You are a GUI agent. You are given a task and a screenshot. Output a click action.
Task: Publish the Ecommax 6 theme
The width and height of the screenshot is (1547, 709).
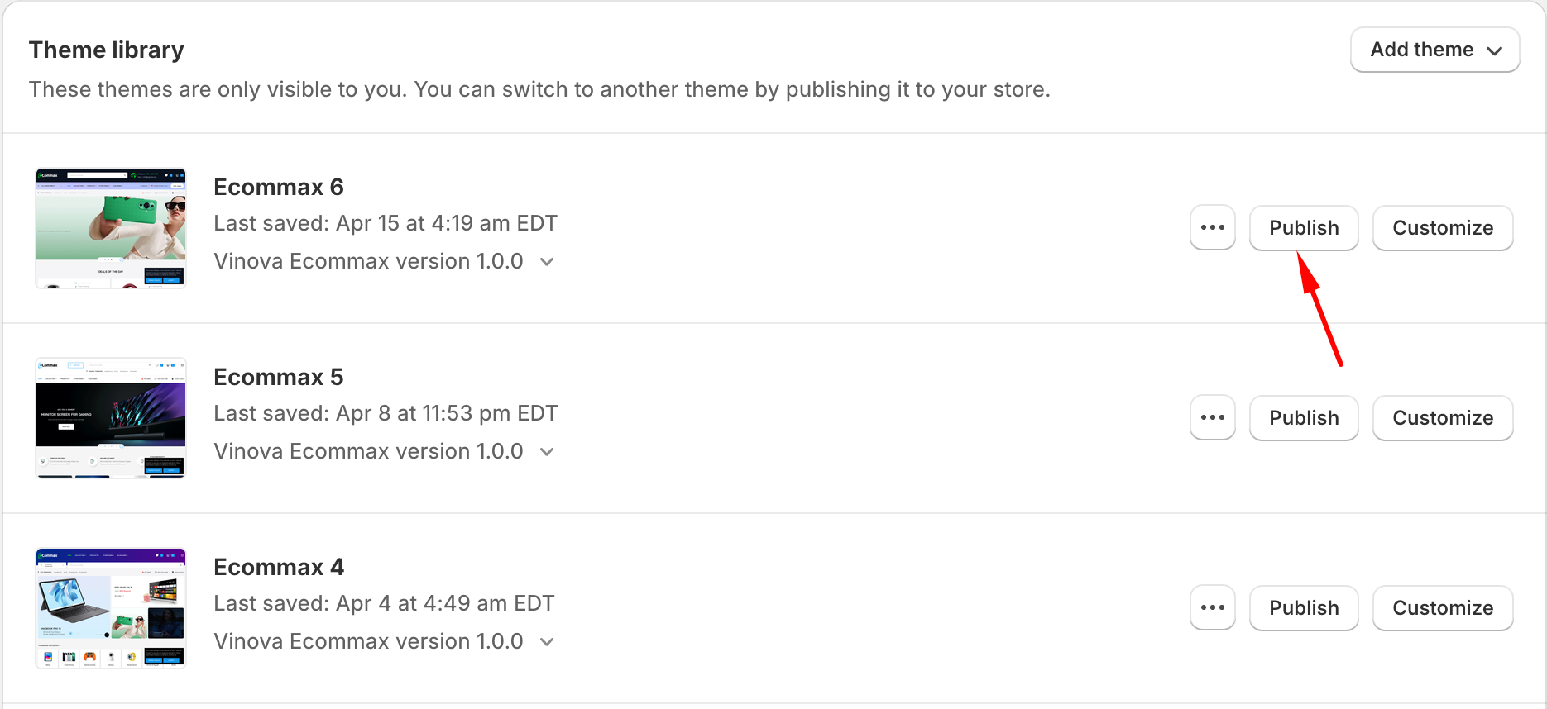point(1304,228)
